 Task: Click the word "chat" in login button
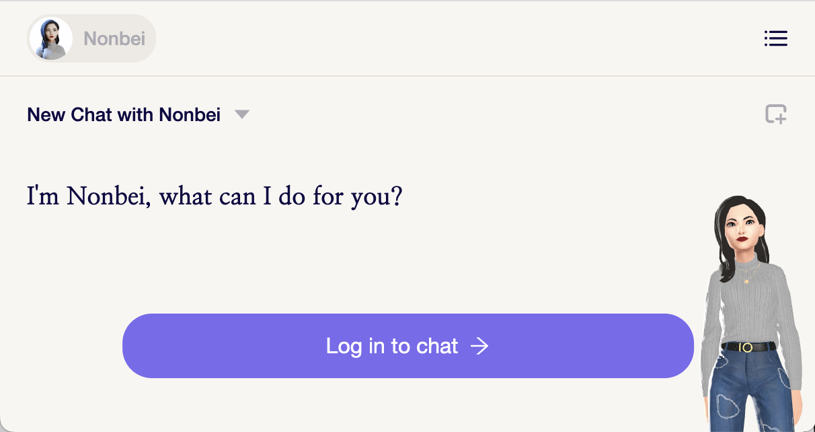pyautogui.click(x=437, y=346)
